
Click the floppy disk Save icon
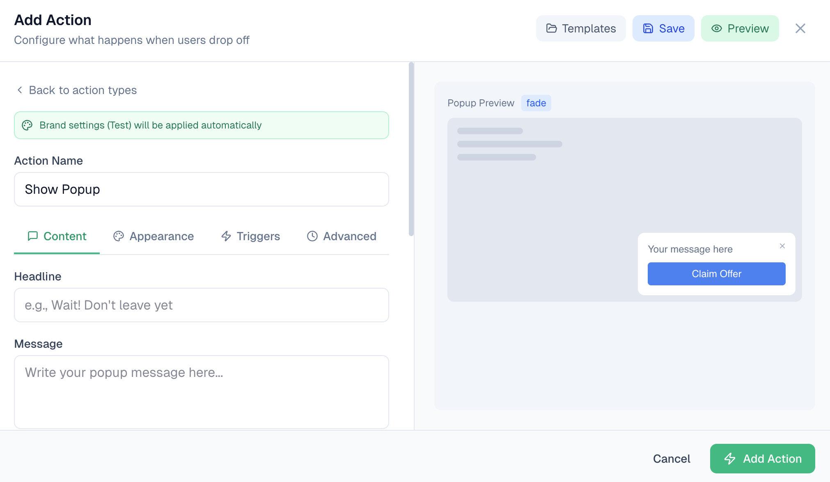[x=648, y=28]
